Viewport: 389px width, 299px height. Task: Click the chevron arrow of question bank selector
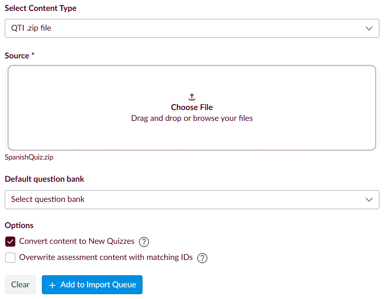pyautogui.click(x=368, y=200)
